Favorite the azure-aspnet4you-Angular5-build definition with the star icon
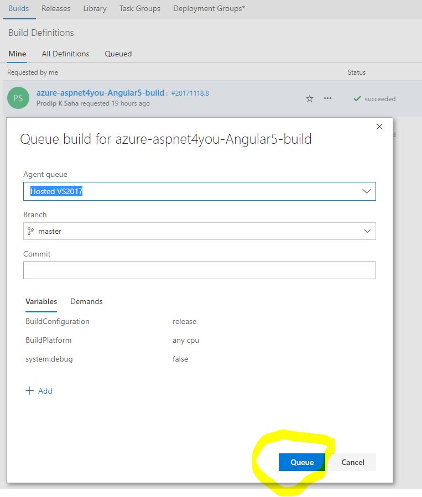Image resolution: width=422 pixels, height=497 pixels. tap(309, 98)
